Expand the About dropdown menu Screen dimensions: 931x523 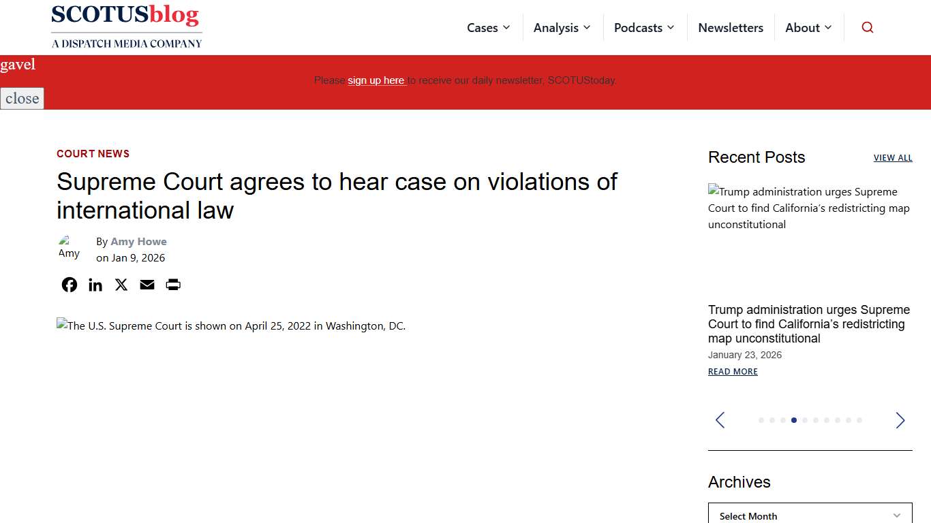808,27
